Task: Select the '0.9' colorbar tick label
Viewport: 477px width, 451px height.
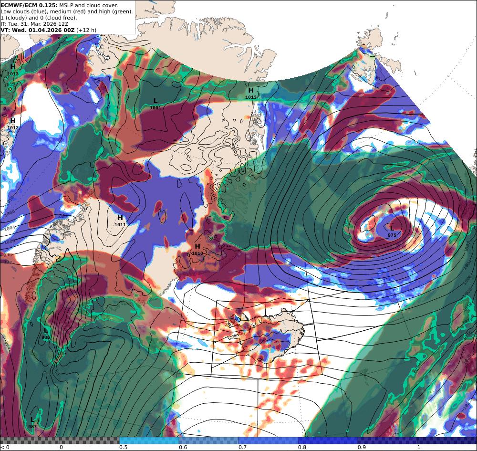Action: coord(362,447)
